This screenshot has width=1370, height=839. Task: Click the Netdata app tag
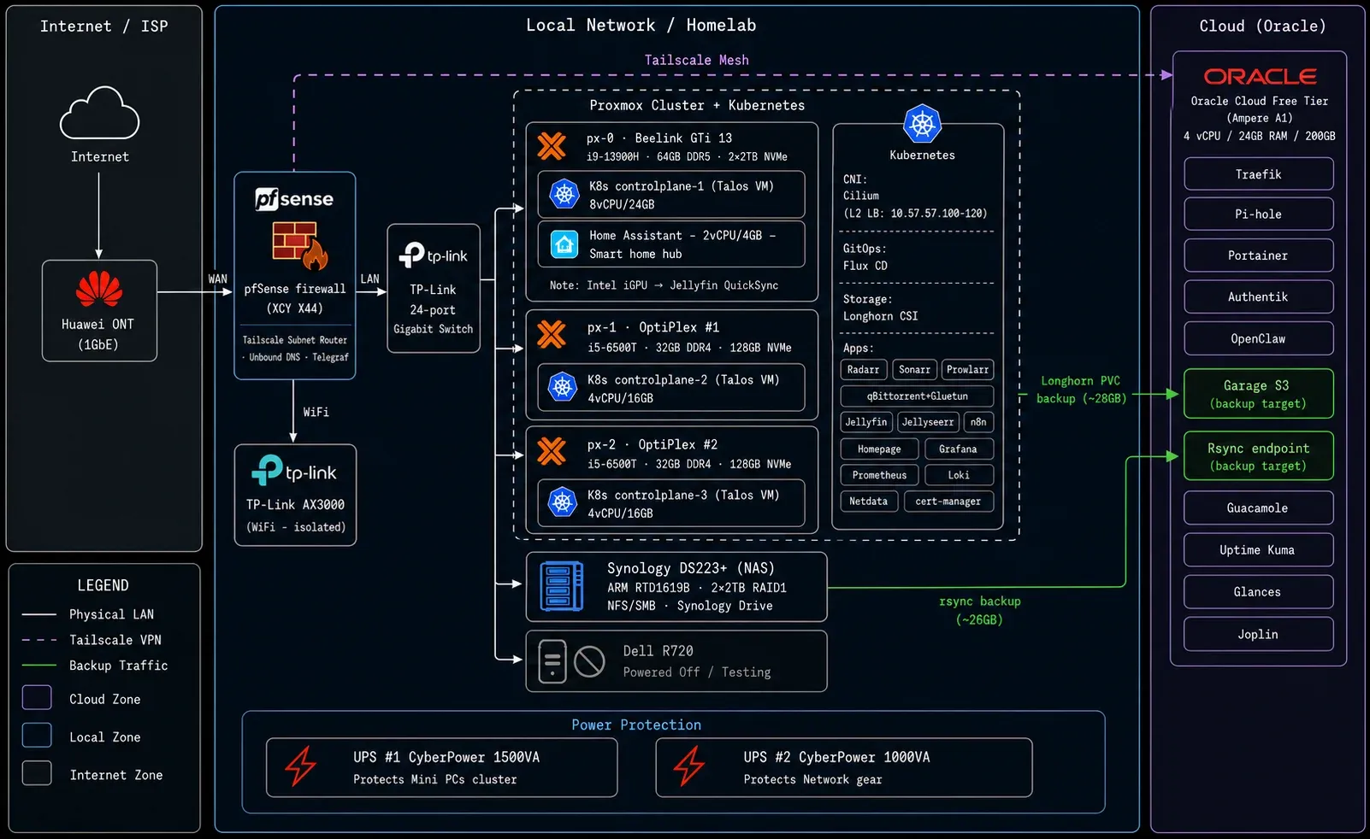tap(869, 502)
